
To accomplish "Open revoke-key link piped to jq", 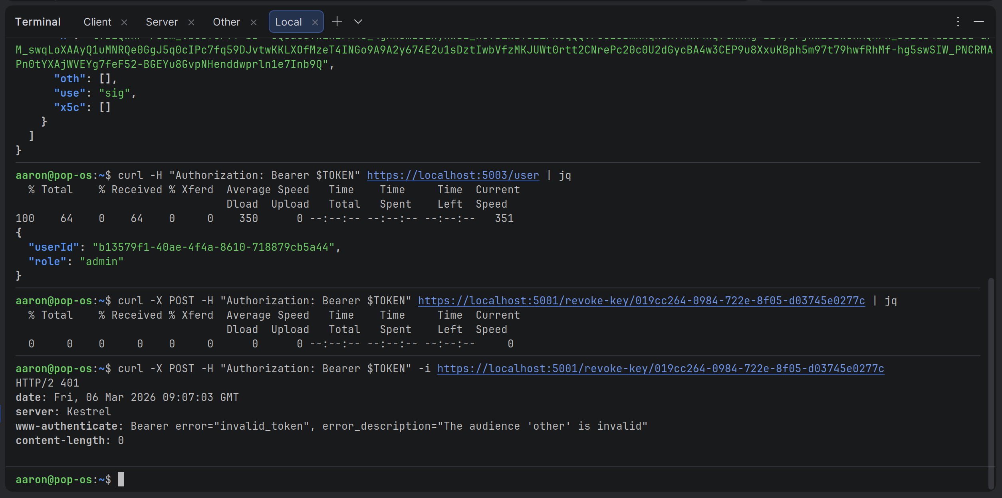I will [641, 301].
